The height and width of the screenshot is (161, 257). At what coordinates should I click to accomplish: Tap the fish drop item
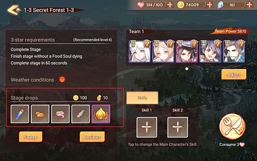point(81,114)
